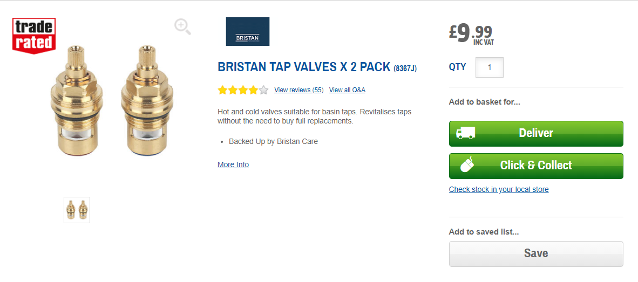This screenshot has width=638, height=282.
Task: Click the £9.99 price text
Action: pos(471,33)
